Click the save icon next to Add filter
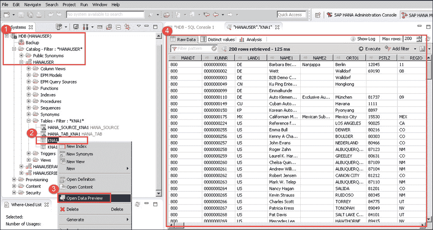Viewport: 433px width, 230px height. pyautogui.click(x=422, y=49)
